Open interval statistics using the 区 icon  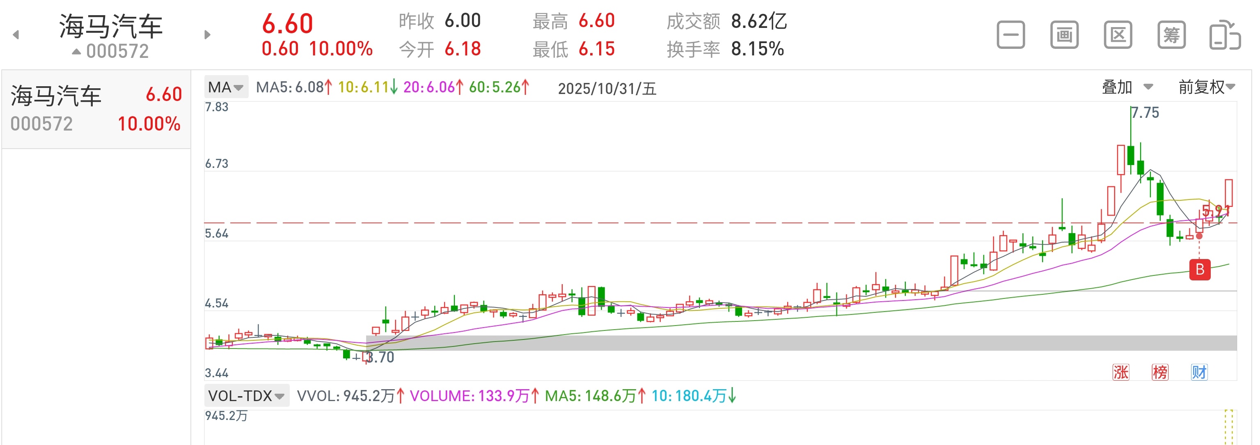(1119, 34)
